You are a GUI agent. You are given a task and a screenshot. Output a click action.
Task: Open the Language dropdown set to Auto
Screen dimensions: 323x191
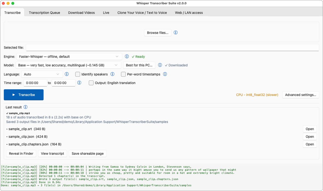pyautogui.click(x=42, y=74)
